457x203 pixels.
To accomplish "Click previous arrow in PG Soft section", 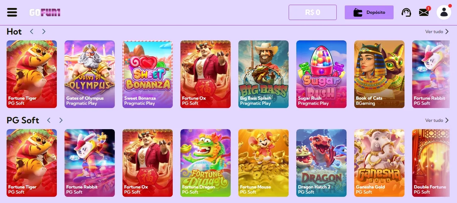I will (x=49, y=120).
